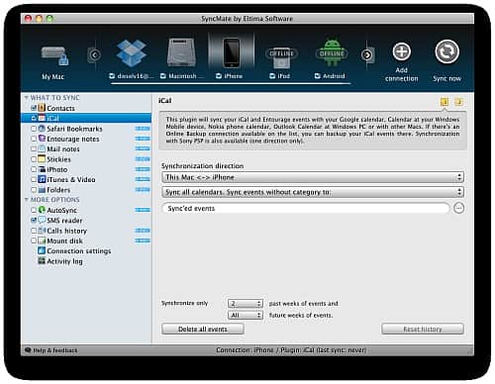Click the status bar connection text
Viewport: 495px width, 384px height.
[291, 350]
